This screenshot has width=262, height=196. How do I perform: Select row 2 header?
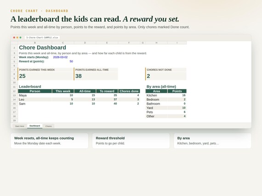tap(14, 48)
